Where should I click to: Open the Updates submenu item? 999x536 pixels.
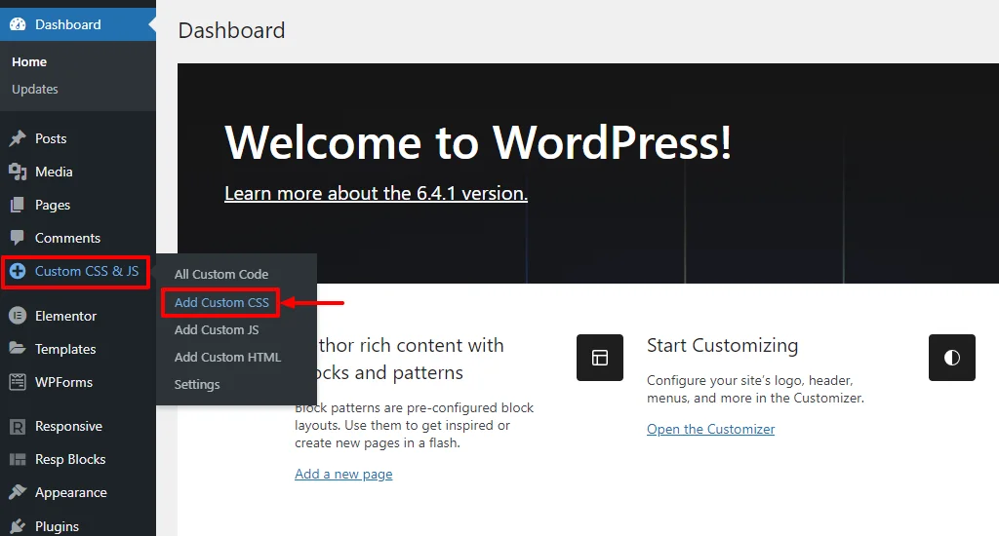(35, 89)
